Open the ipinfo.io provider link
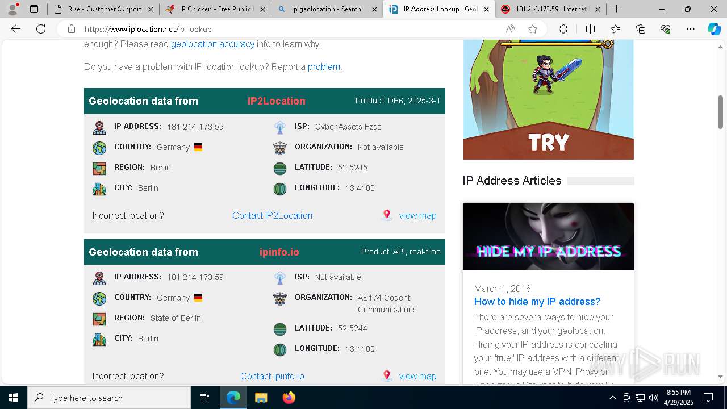This screenshot has width=727, height=409. [x=279, y=252]
